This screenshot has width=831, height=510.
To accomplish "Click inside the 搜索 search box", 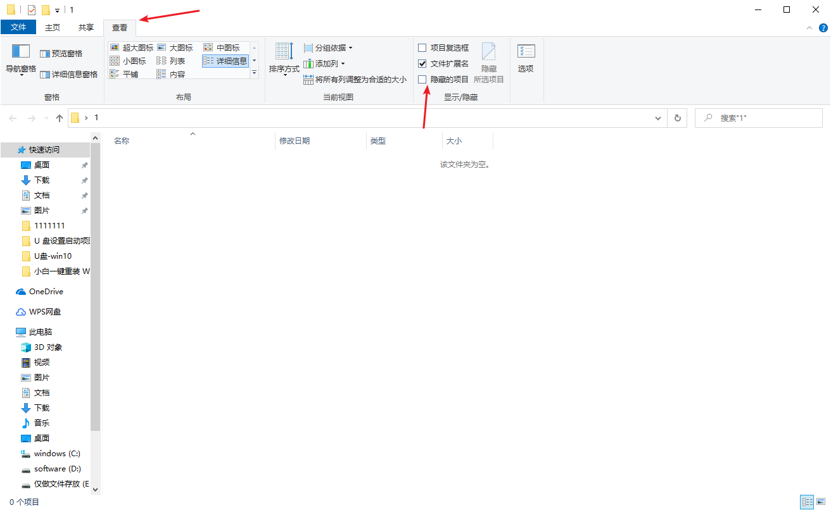I will (x=760, y=118).
